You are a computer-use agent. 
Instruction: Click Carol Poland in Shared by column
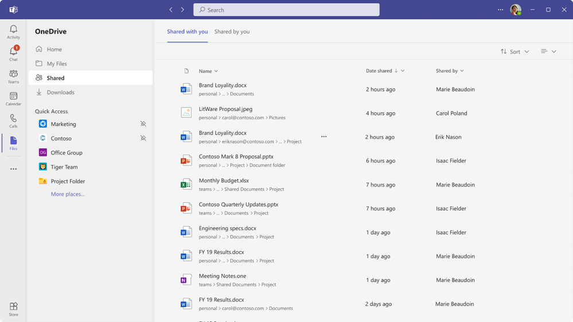point(451,113)
